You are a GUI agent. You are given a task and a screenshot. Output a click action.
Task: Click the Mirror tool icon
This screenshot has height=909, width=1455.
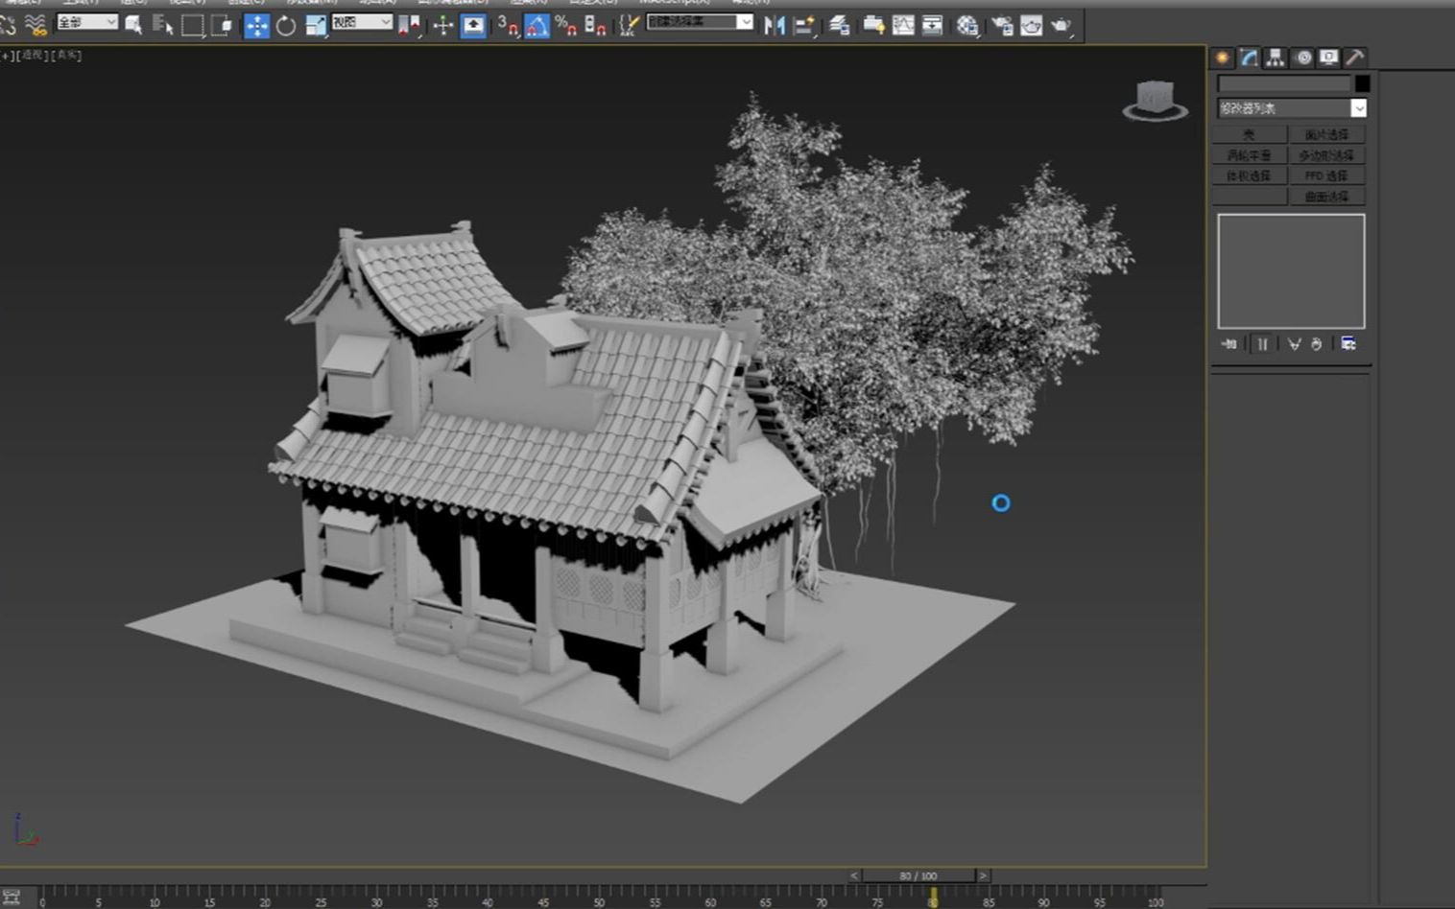pyautogui.click(x=775, y=26)
